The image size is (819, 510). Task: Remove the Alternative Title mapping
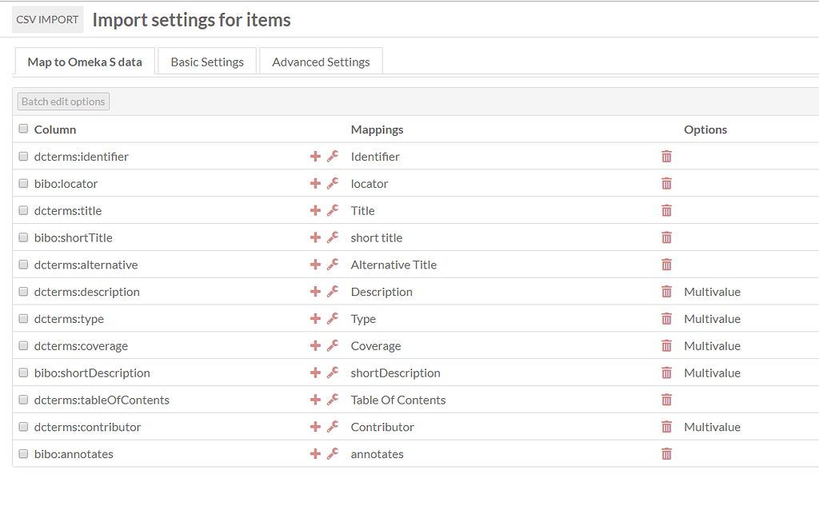(666, 265)
